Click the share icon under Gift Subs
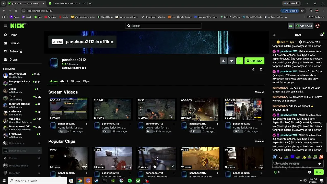The image size is (327, 184). coord(253,69)
